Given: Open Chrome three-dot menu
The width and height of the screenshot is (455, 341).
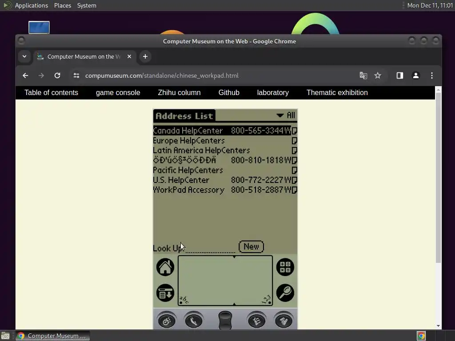Looking at the screenshot, I should pos(432,75).
